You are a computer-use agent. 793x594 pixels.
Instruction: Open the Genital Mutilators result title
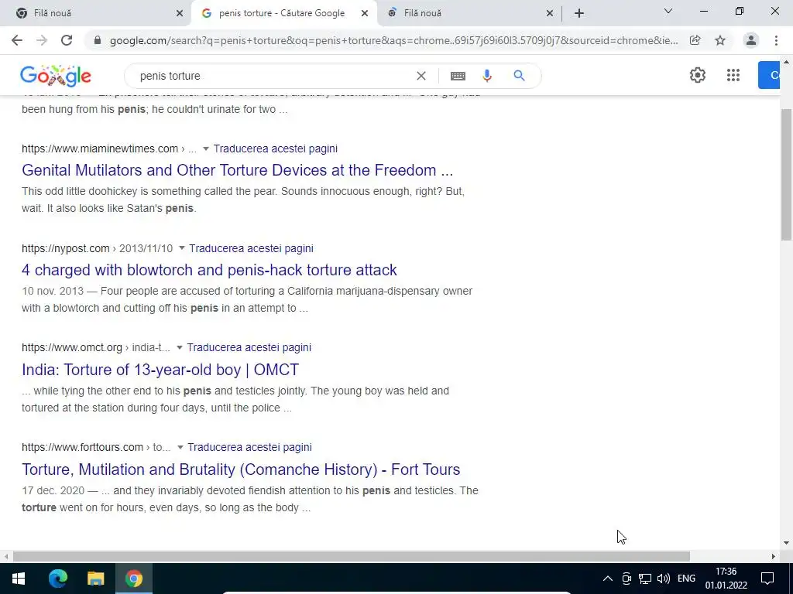[237, 170]
